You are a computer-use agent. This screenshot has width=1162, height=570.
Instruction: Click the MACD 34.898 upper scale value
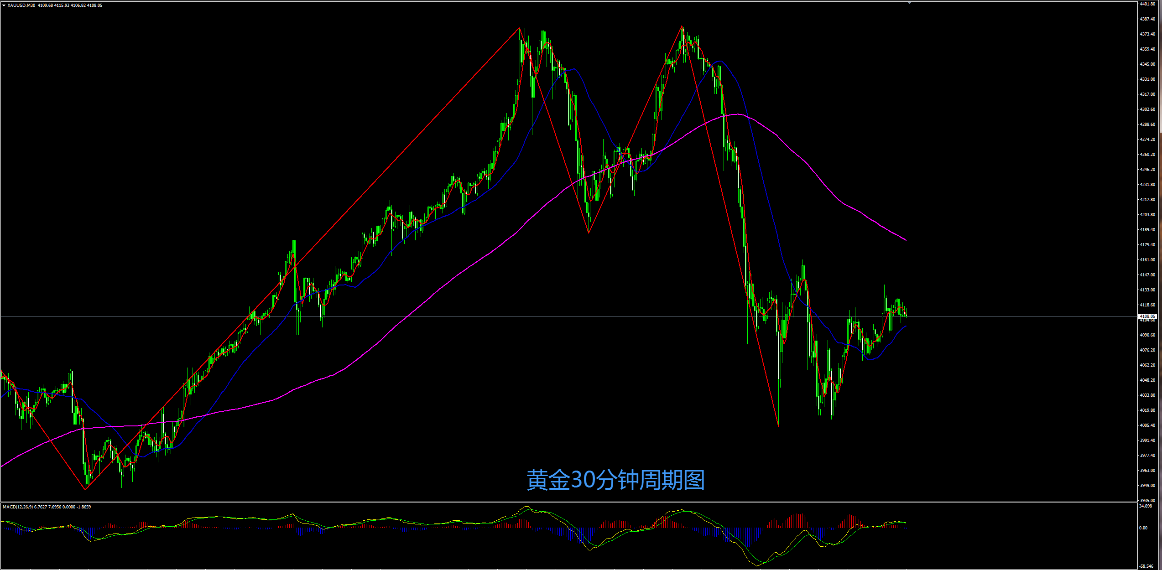pyautogui.click(x=1145, y=506)
